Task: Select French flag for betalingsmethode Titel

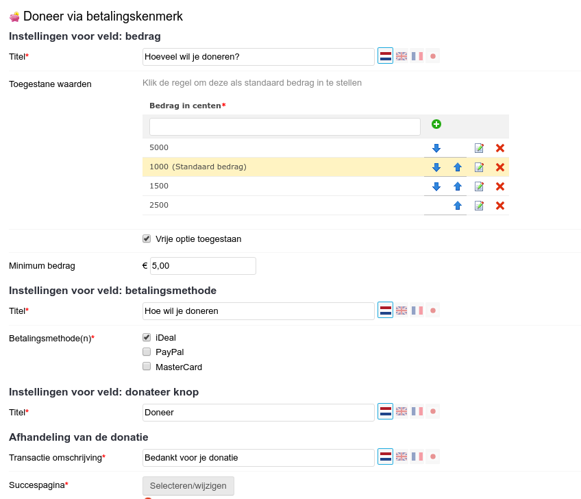Action: tap(417, 311)
